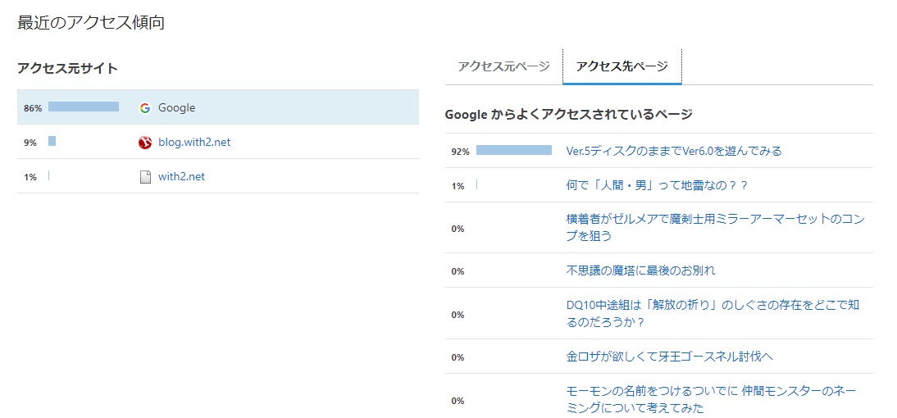Click the 92% percentage label
The width and height of the screenshot is (897, 418).
pyautogui.click(x=461, y=152)
